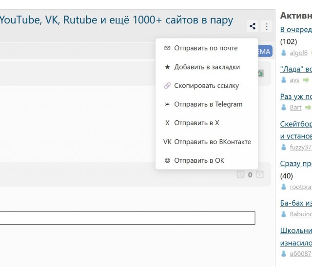Click the green thumbs-up icon under the share menu
This screenshot has height=267, width=312.
[x=261, y=74]
